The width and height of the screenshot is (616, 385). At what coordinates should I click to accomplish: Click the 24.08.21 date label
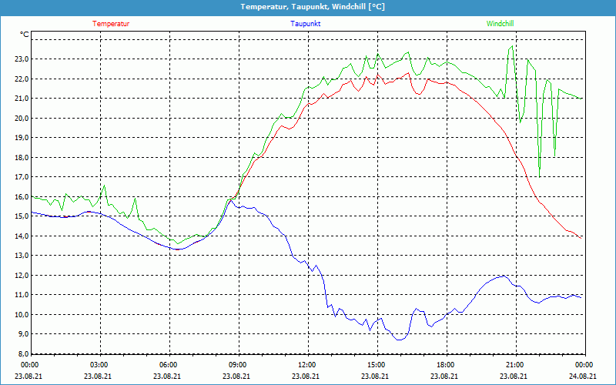click(x=583, y=376)
